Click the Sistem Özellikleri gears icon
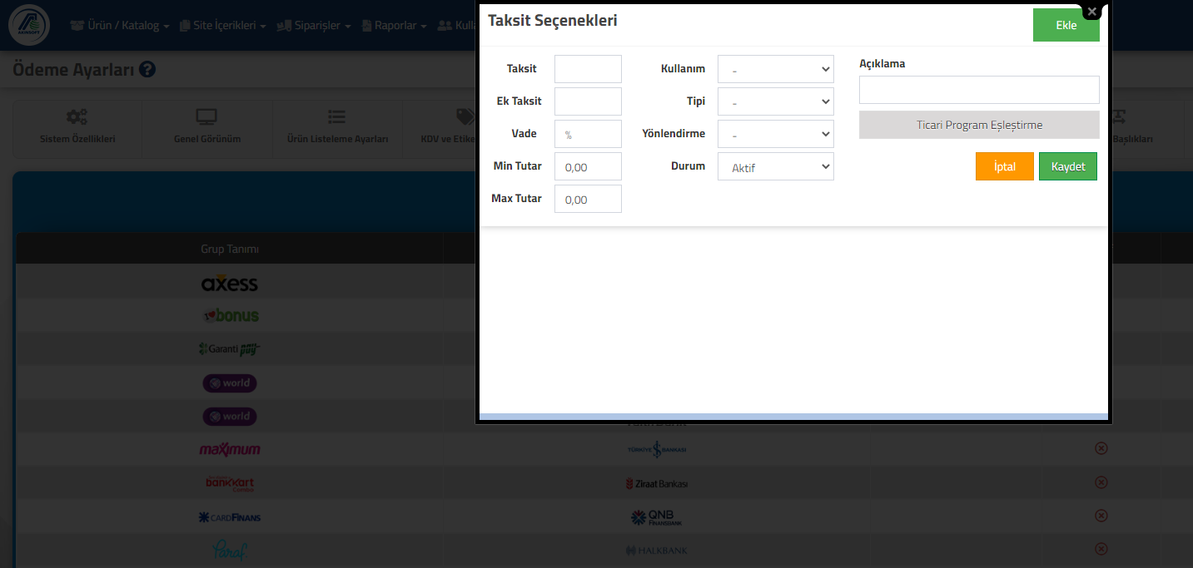 click(x=77, y=117)
